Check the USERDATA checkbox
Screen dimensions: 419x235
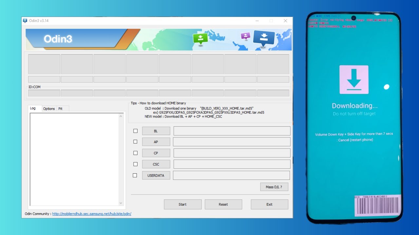135,175
